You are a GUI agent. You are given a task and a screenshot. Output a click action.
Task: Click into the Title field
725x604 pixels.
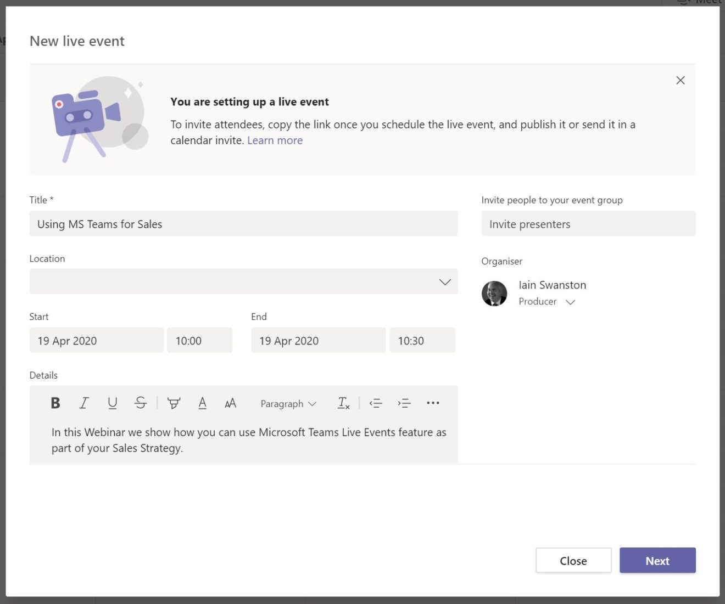(243, 224)
